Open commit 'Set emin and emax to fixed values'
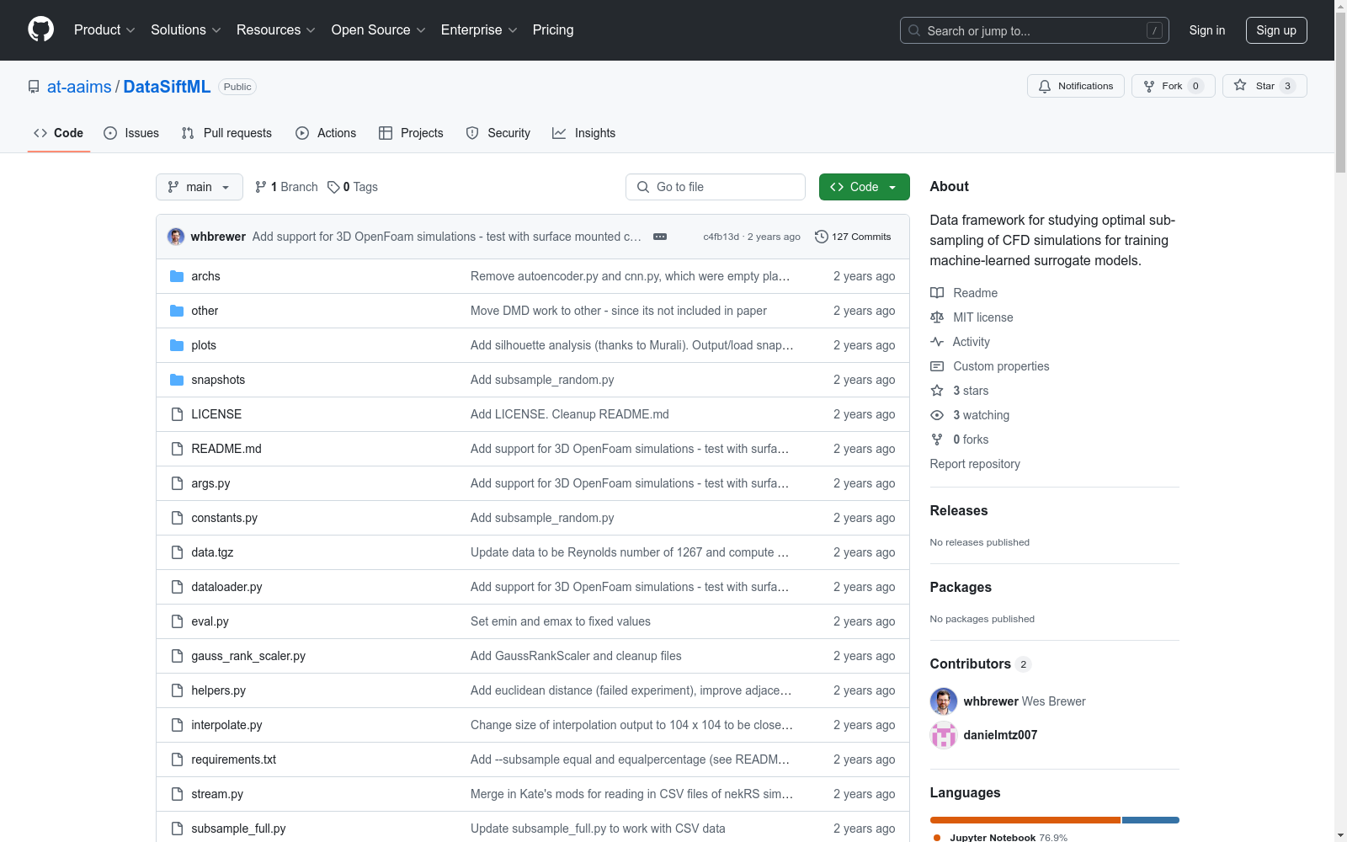This screenshot has width=1347, height=842. click(561, 621)
